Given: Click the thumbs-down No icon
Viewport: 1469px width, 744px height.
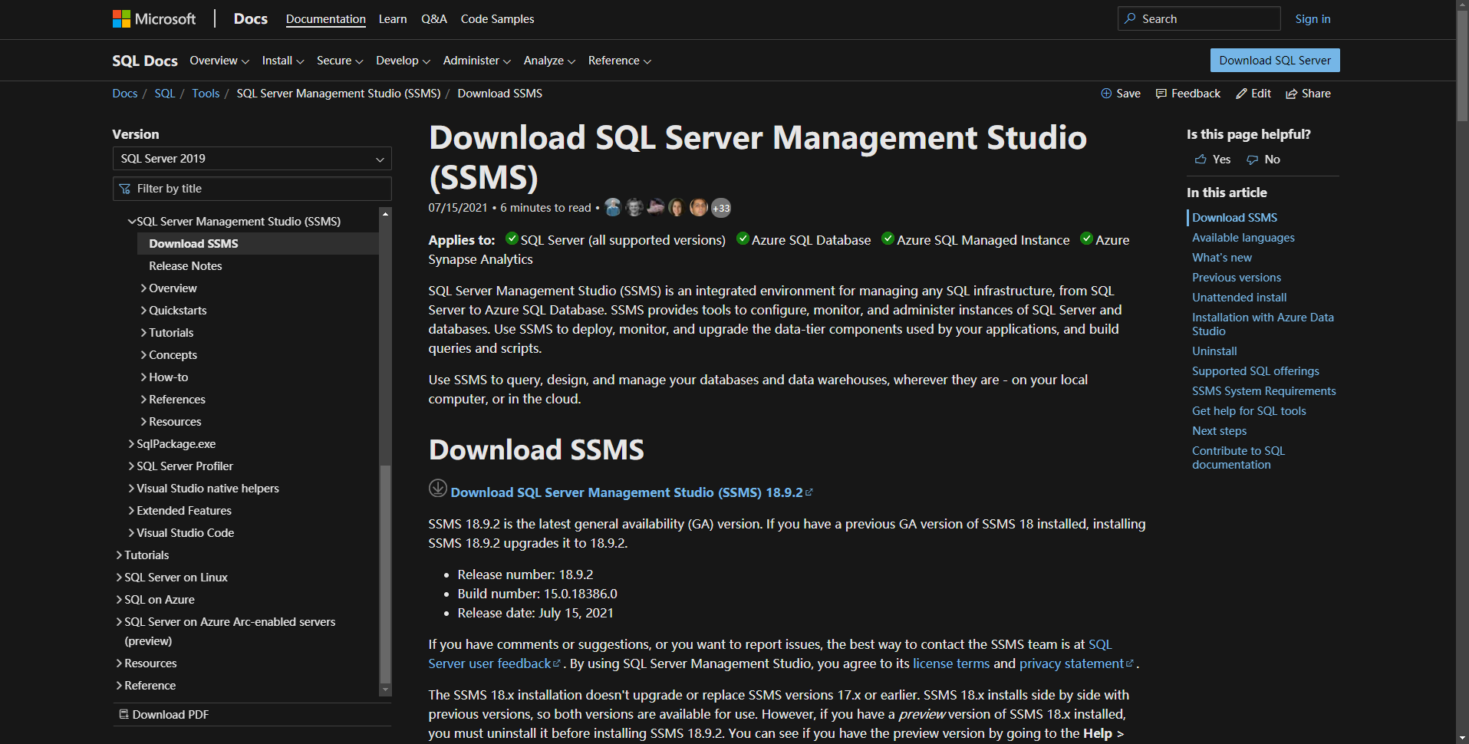Looking at the screenshot, I should (1253, 160).
